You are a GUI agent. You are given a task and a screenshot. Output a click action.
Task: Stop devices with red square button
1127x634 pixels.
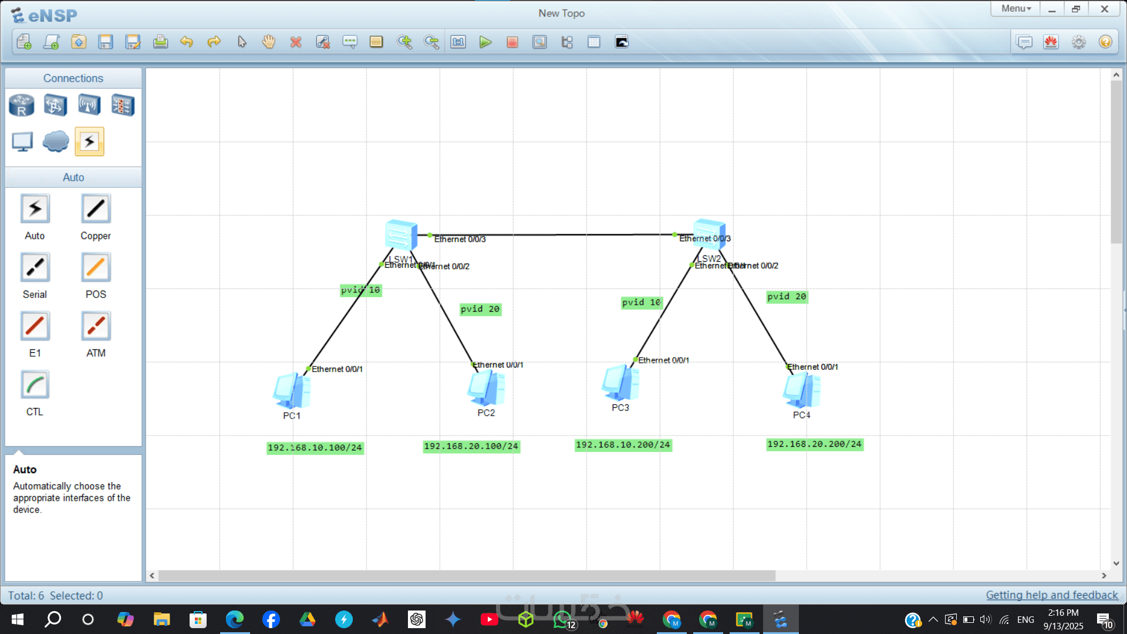point(512,42)
